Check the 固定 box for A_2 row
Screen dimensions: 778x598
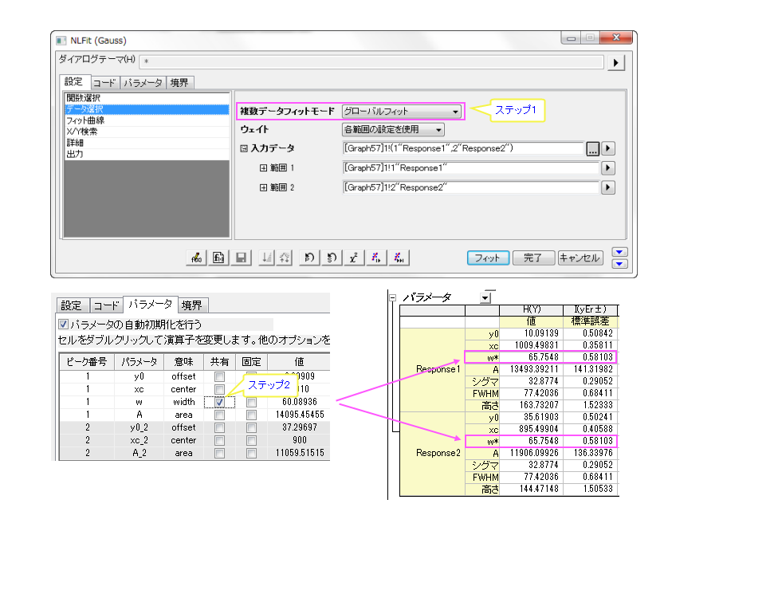pos(252,453)
